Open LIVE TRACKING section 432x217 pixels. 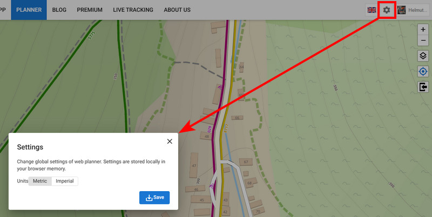133,10
